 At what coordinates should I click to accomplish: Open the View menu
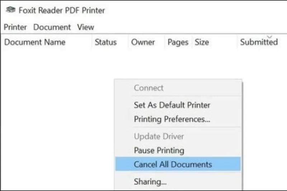85,27
